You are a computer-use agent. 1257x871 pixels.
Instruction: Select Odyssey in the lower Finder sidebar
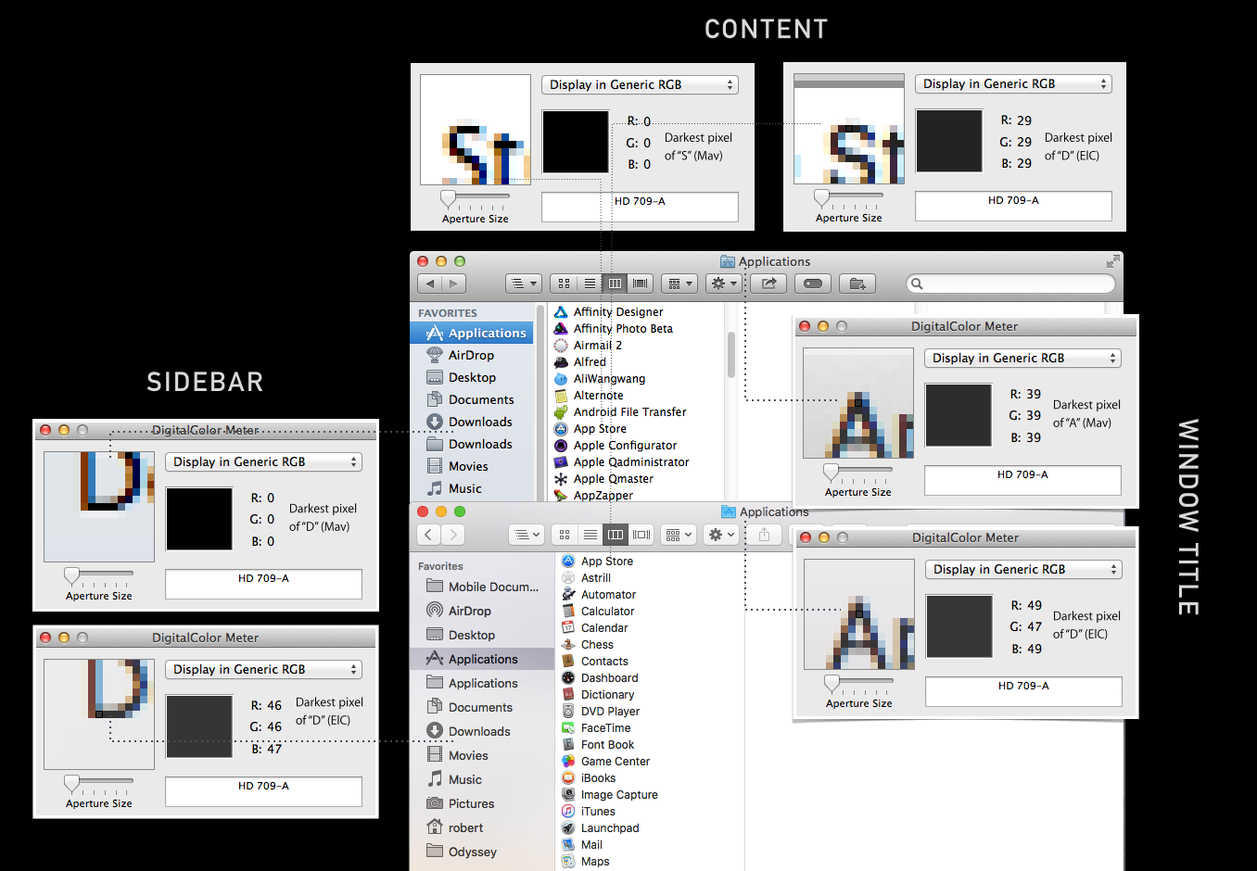[482, 852]
